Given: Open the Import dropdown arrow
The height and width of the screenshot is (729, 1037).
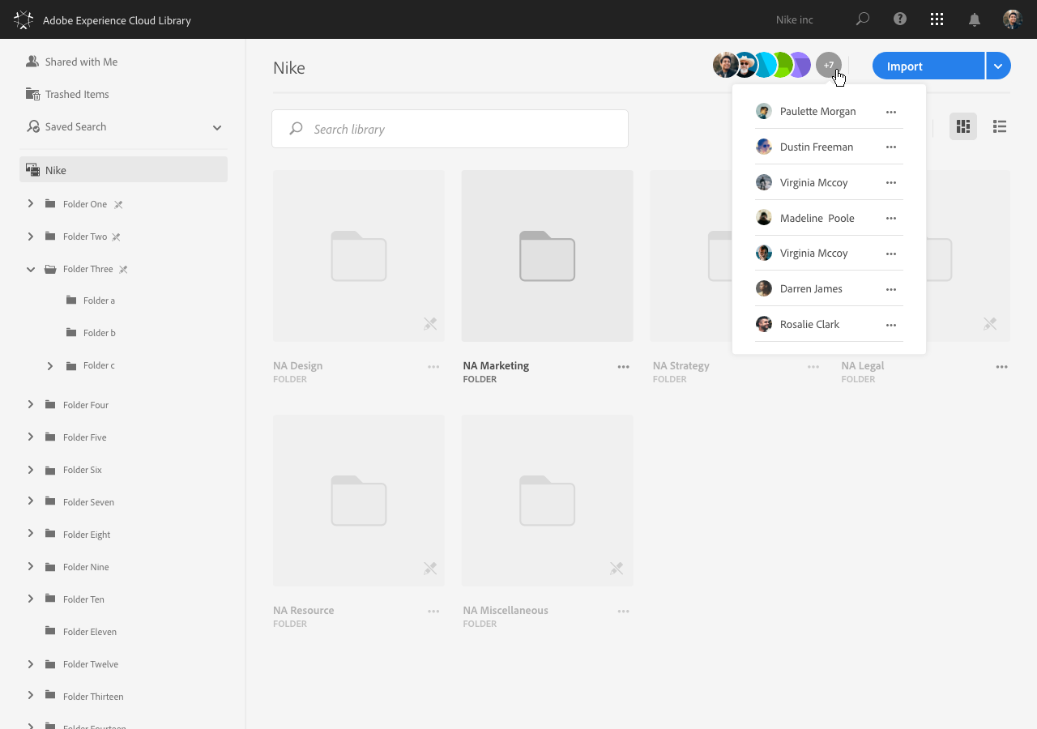Looking at the screenshot, I should coord(998,66).
